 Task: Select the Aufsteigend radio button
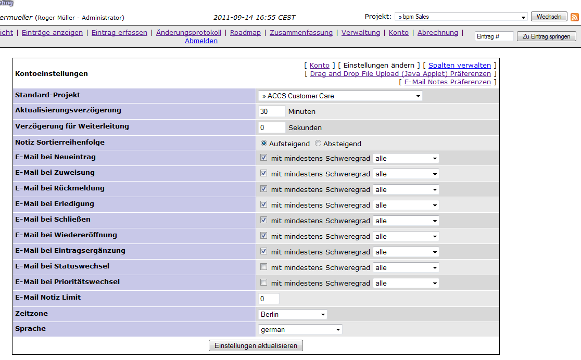pyautogui.click(x=264, y=143)
